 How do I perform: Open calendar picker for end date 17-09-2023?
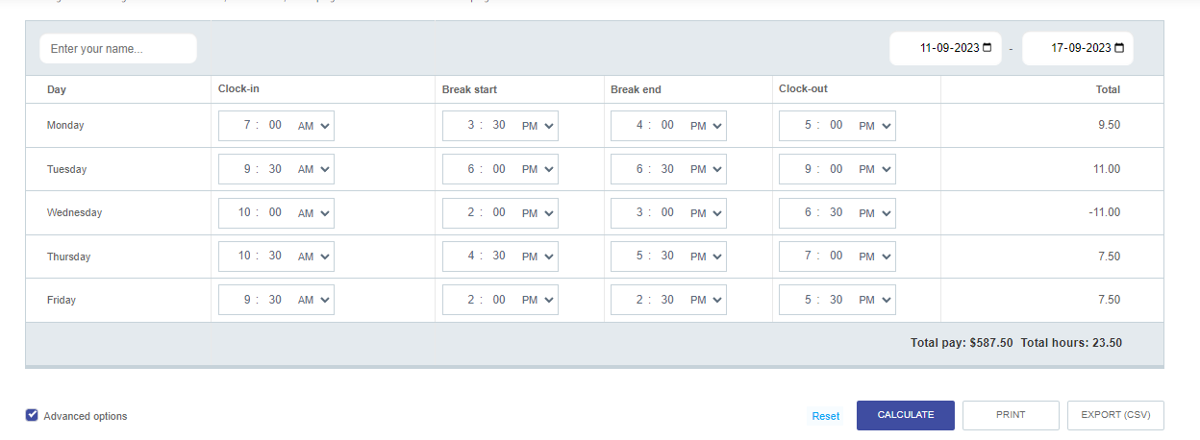1119,48
